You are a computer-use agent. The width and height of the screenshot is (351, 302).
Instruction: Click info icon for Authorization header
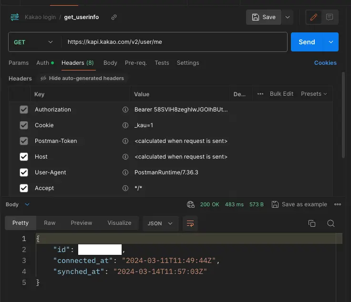125,110
